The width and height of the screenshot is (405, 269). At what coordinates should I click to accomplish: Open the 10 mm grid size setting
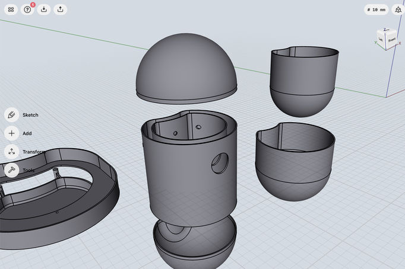(376, 9)
